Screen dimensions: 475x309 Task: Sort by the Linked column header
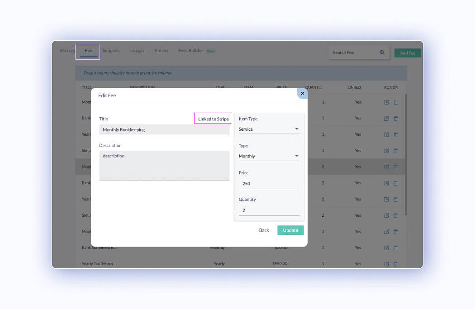(x=354, y=87)
